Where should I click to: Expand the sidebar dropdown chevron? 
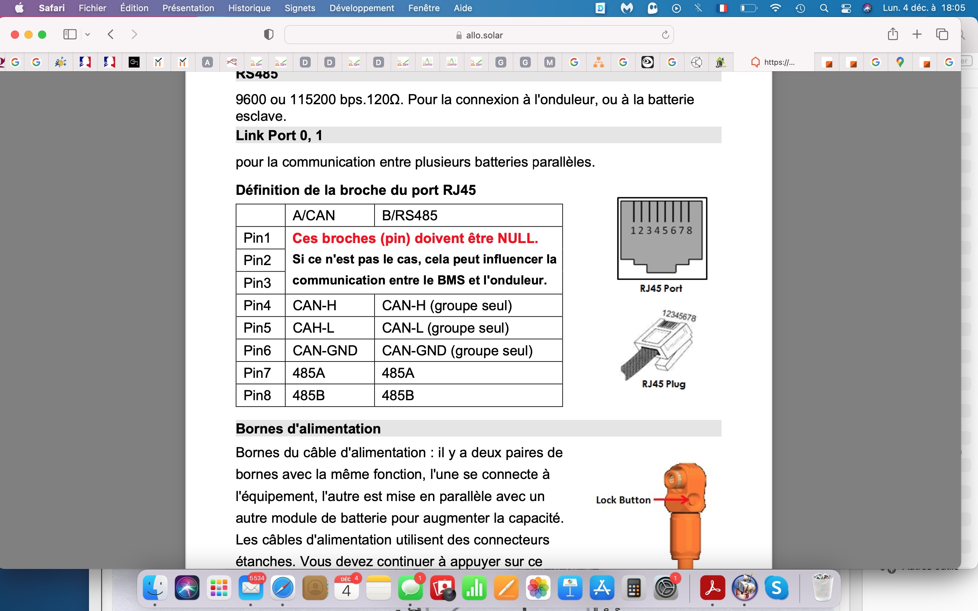(x=88, y=35)
